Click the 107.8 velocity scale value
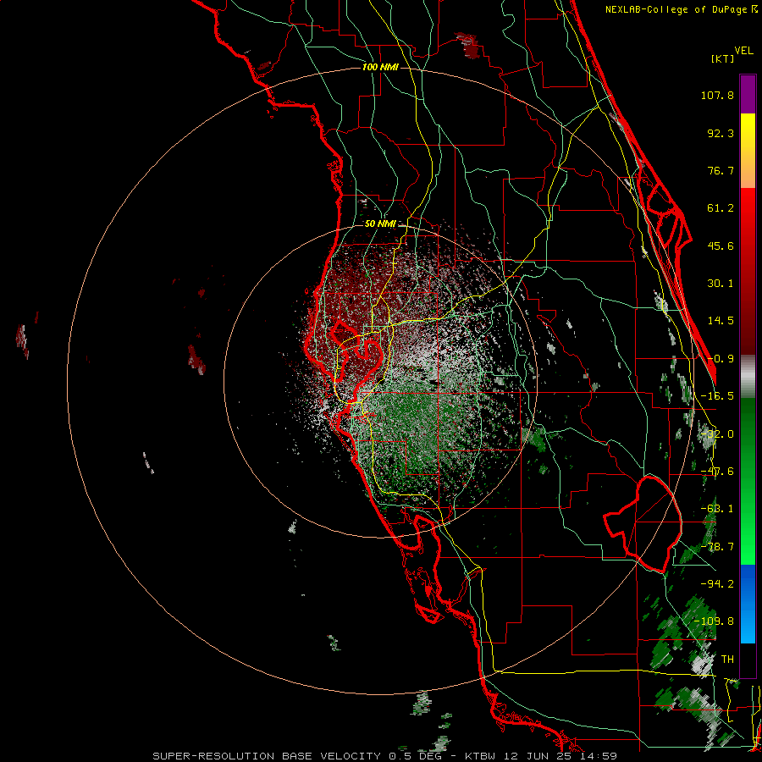The image size is (762, 762). (717, 95)
